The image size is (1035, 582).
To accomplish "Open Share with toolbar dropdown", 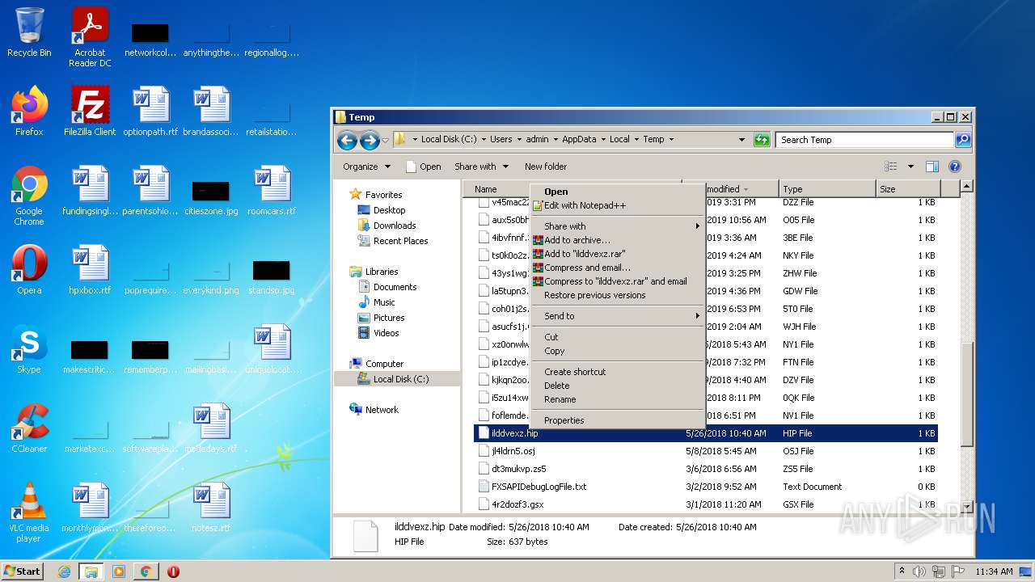I will (x=482, y=167).
